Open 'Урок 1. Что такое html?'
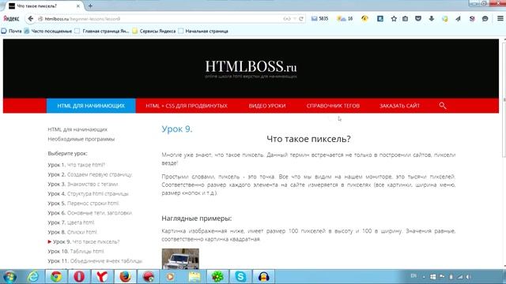 coord(76,165)
